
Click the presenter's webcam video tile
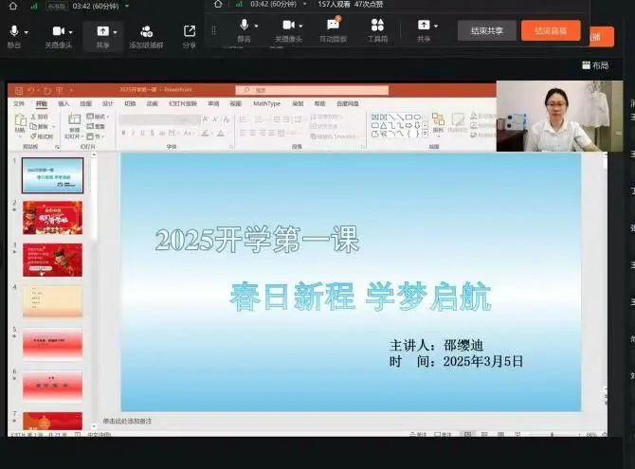[550, 117]
